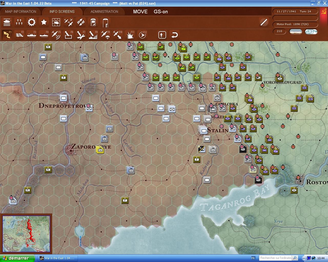The width and height of the screenshot is (328, 262).
Task: Switch to the INFO SCREENS tab
Action: click(62, 12)
